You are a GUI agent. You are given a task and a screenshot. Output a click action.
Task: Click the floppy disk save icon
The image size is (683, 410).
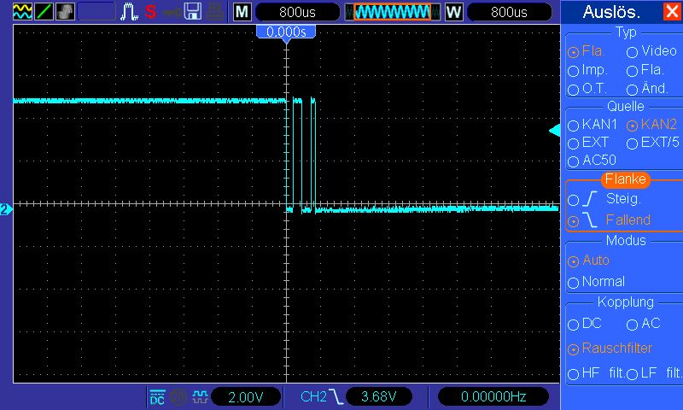[193, 12]
